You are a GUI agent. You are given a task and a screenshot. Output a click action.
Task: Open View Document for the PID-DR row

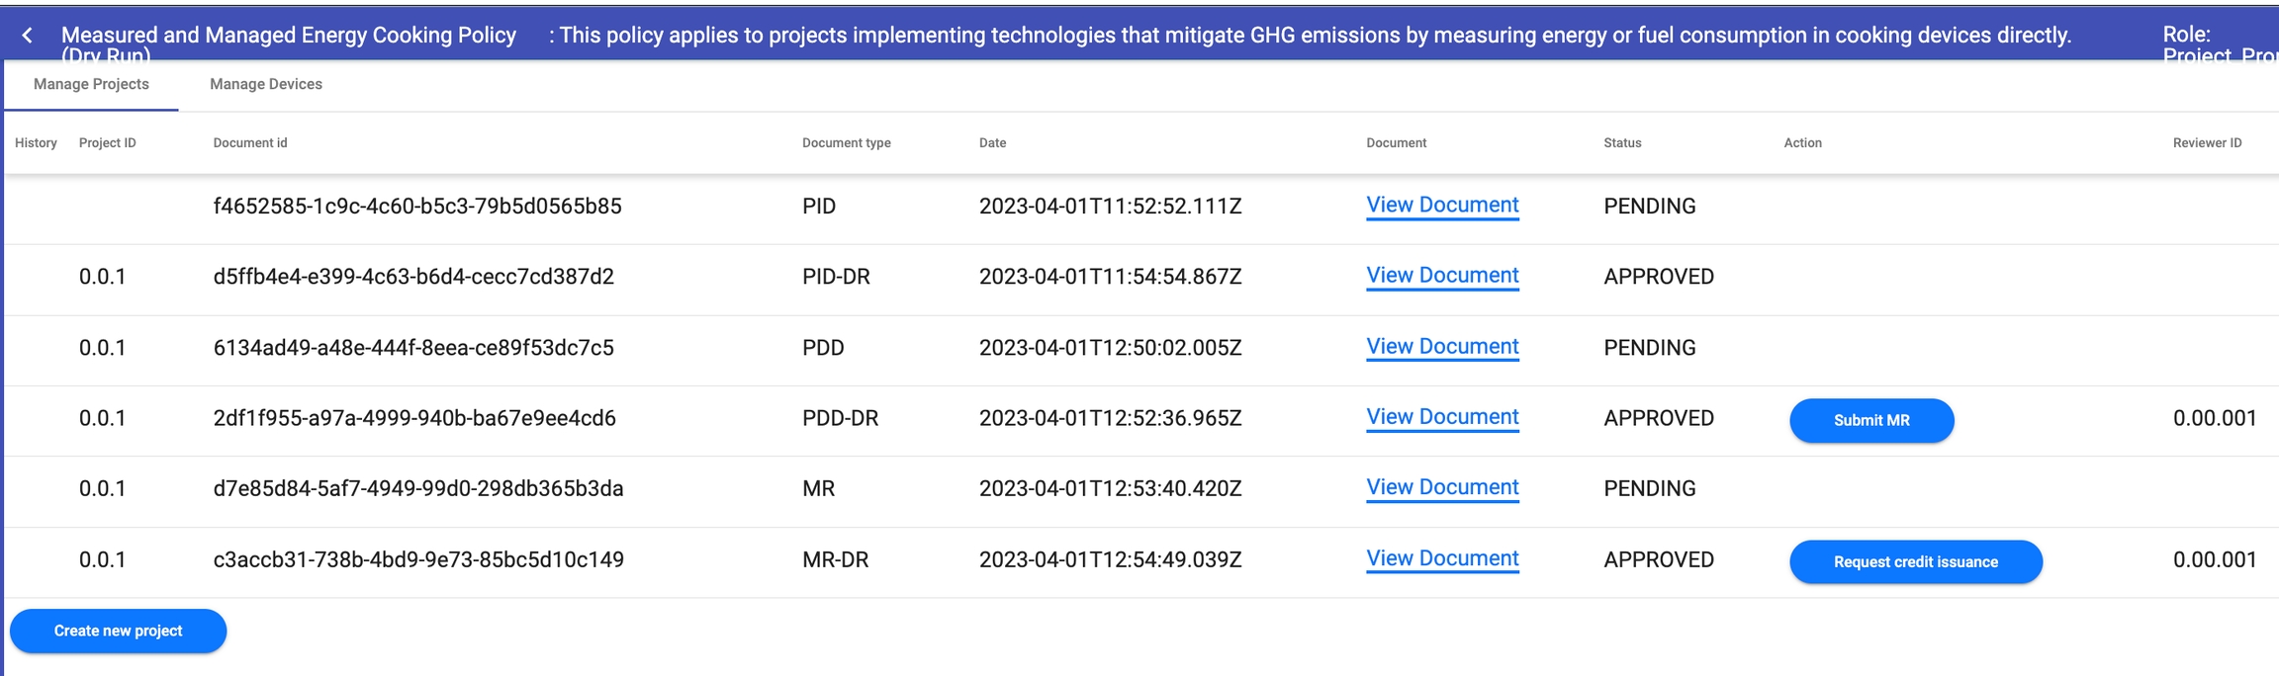pos(1441,276)
